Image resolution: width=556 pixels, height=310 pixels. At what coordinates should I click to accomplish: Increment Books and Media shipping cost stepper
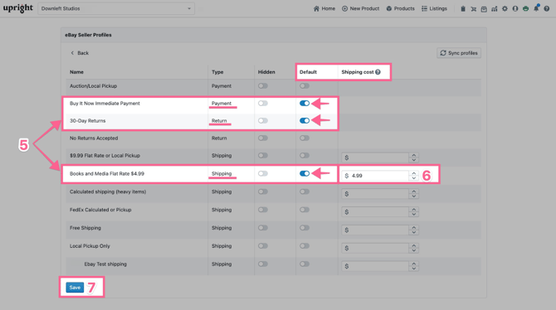point(413,173)
